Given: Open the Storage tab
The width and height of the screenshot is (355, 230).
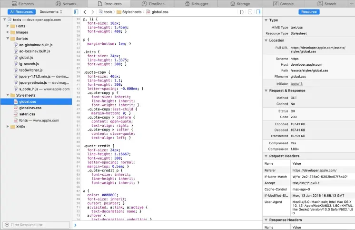Looking at the screenshot, I should click(240, 4).
